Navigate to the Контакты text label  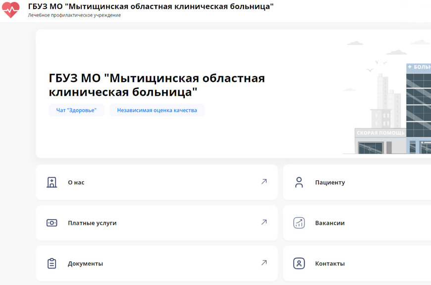(330, 264)
